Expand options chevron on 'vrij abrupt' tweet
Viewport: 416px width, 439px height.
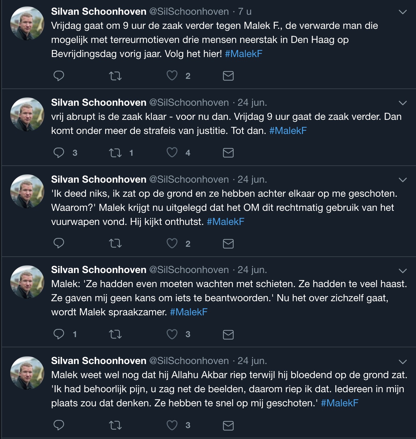coord(403,103)
